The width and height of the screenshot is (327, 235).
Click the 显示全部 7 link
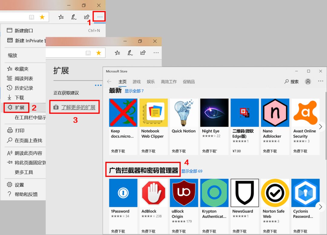click(x=134, y=91)
